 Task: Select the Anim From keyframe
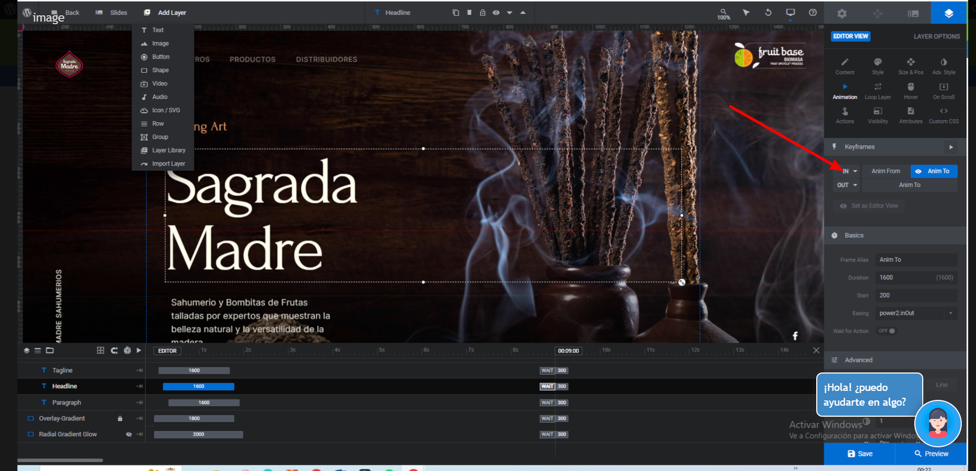886,171
